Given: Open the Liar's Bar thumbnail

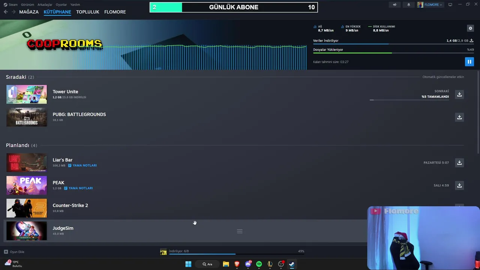Looking at the screenshot, I should point(27,162).
